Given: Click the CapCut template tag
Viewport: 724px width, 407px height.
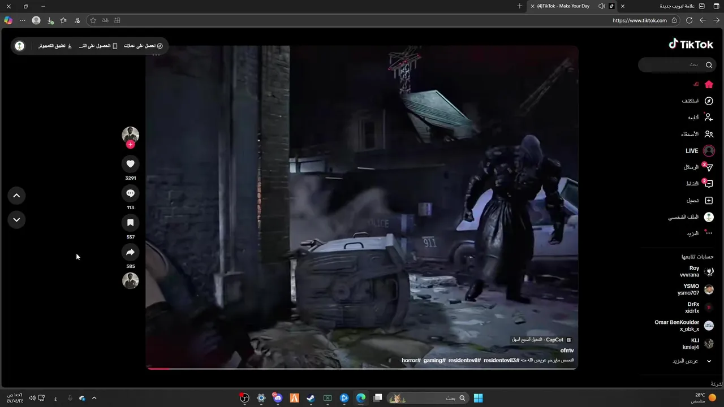Looking at the screenshot, I should (542, 340).
